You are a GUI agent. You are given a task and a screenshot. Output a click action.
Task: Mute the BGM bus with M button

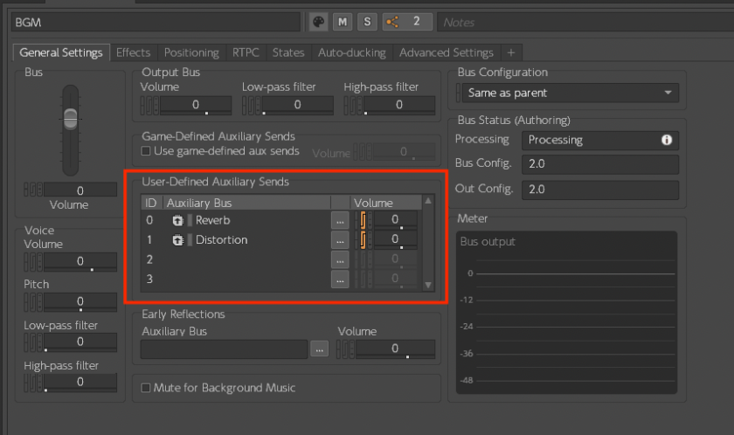tap(343, 21)
